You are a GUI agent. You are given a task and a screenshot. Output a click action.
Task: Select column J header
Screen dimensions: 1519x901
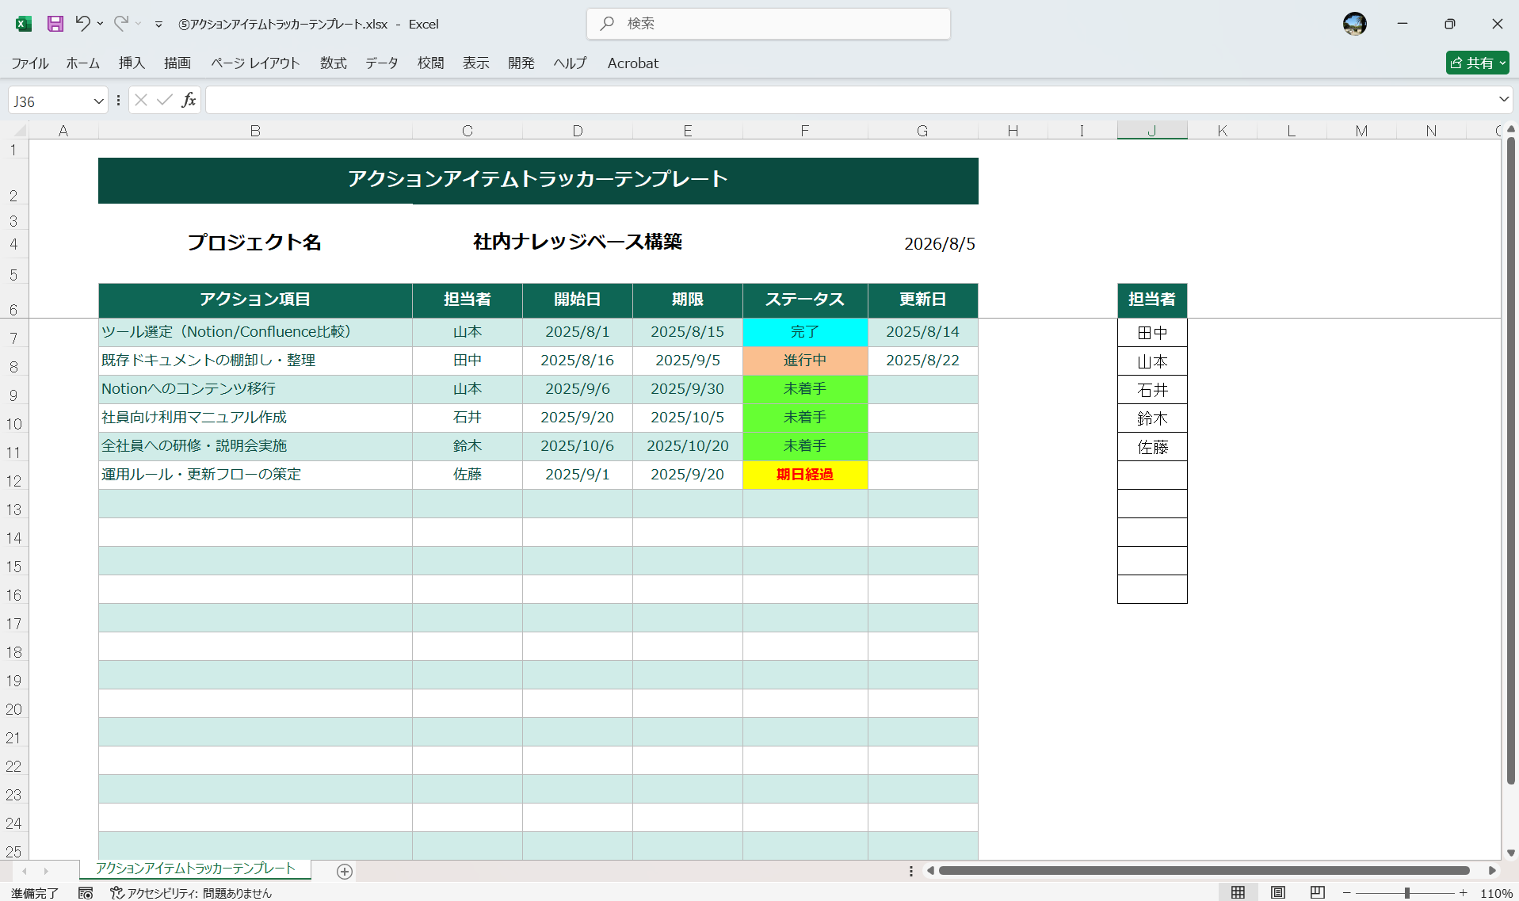(1152, 131)
